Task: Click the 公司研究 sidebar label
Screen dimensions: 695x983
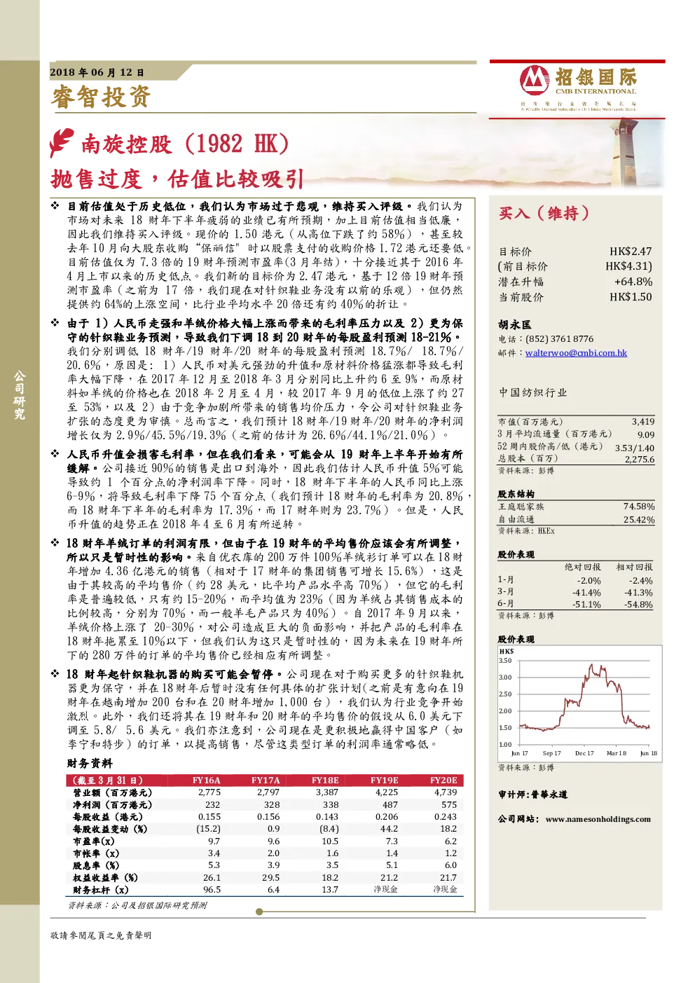Action: click(20, 397)
